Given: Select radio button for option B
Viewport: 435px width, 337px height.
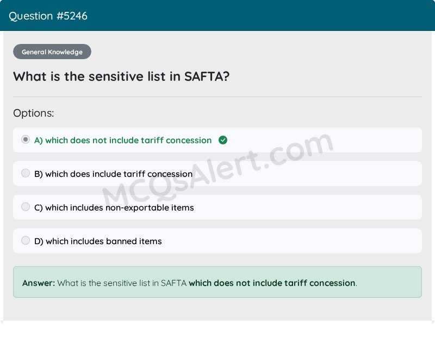Looking at the screenshot, I should pos(26,173).
